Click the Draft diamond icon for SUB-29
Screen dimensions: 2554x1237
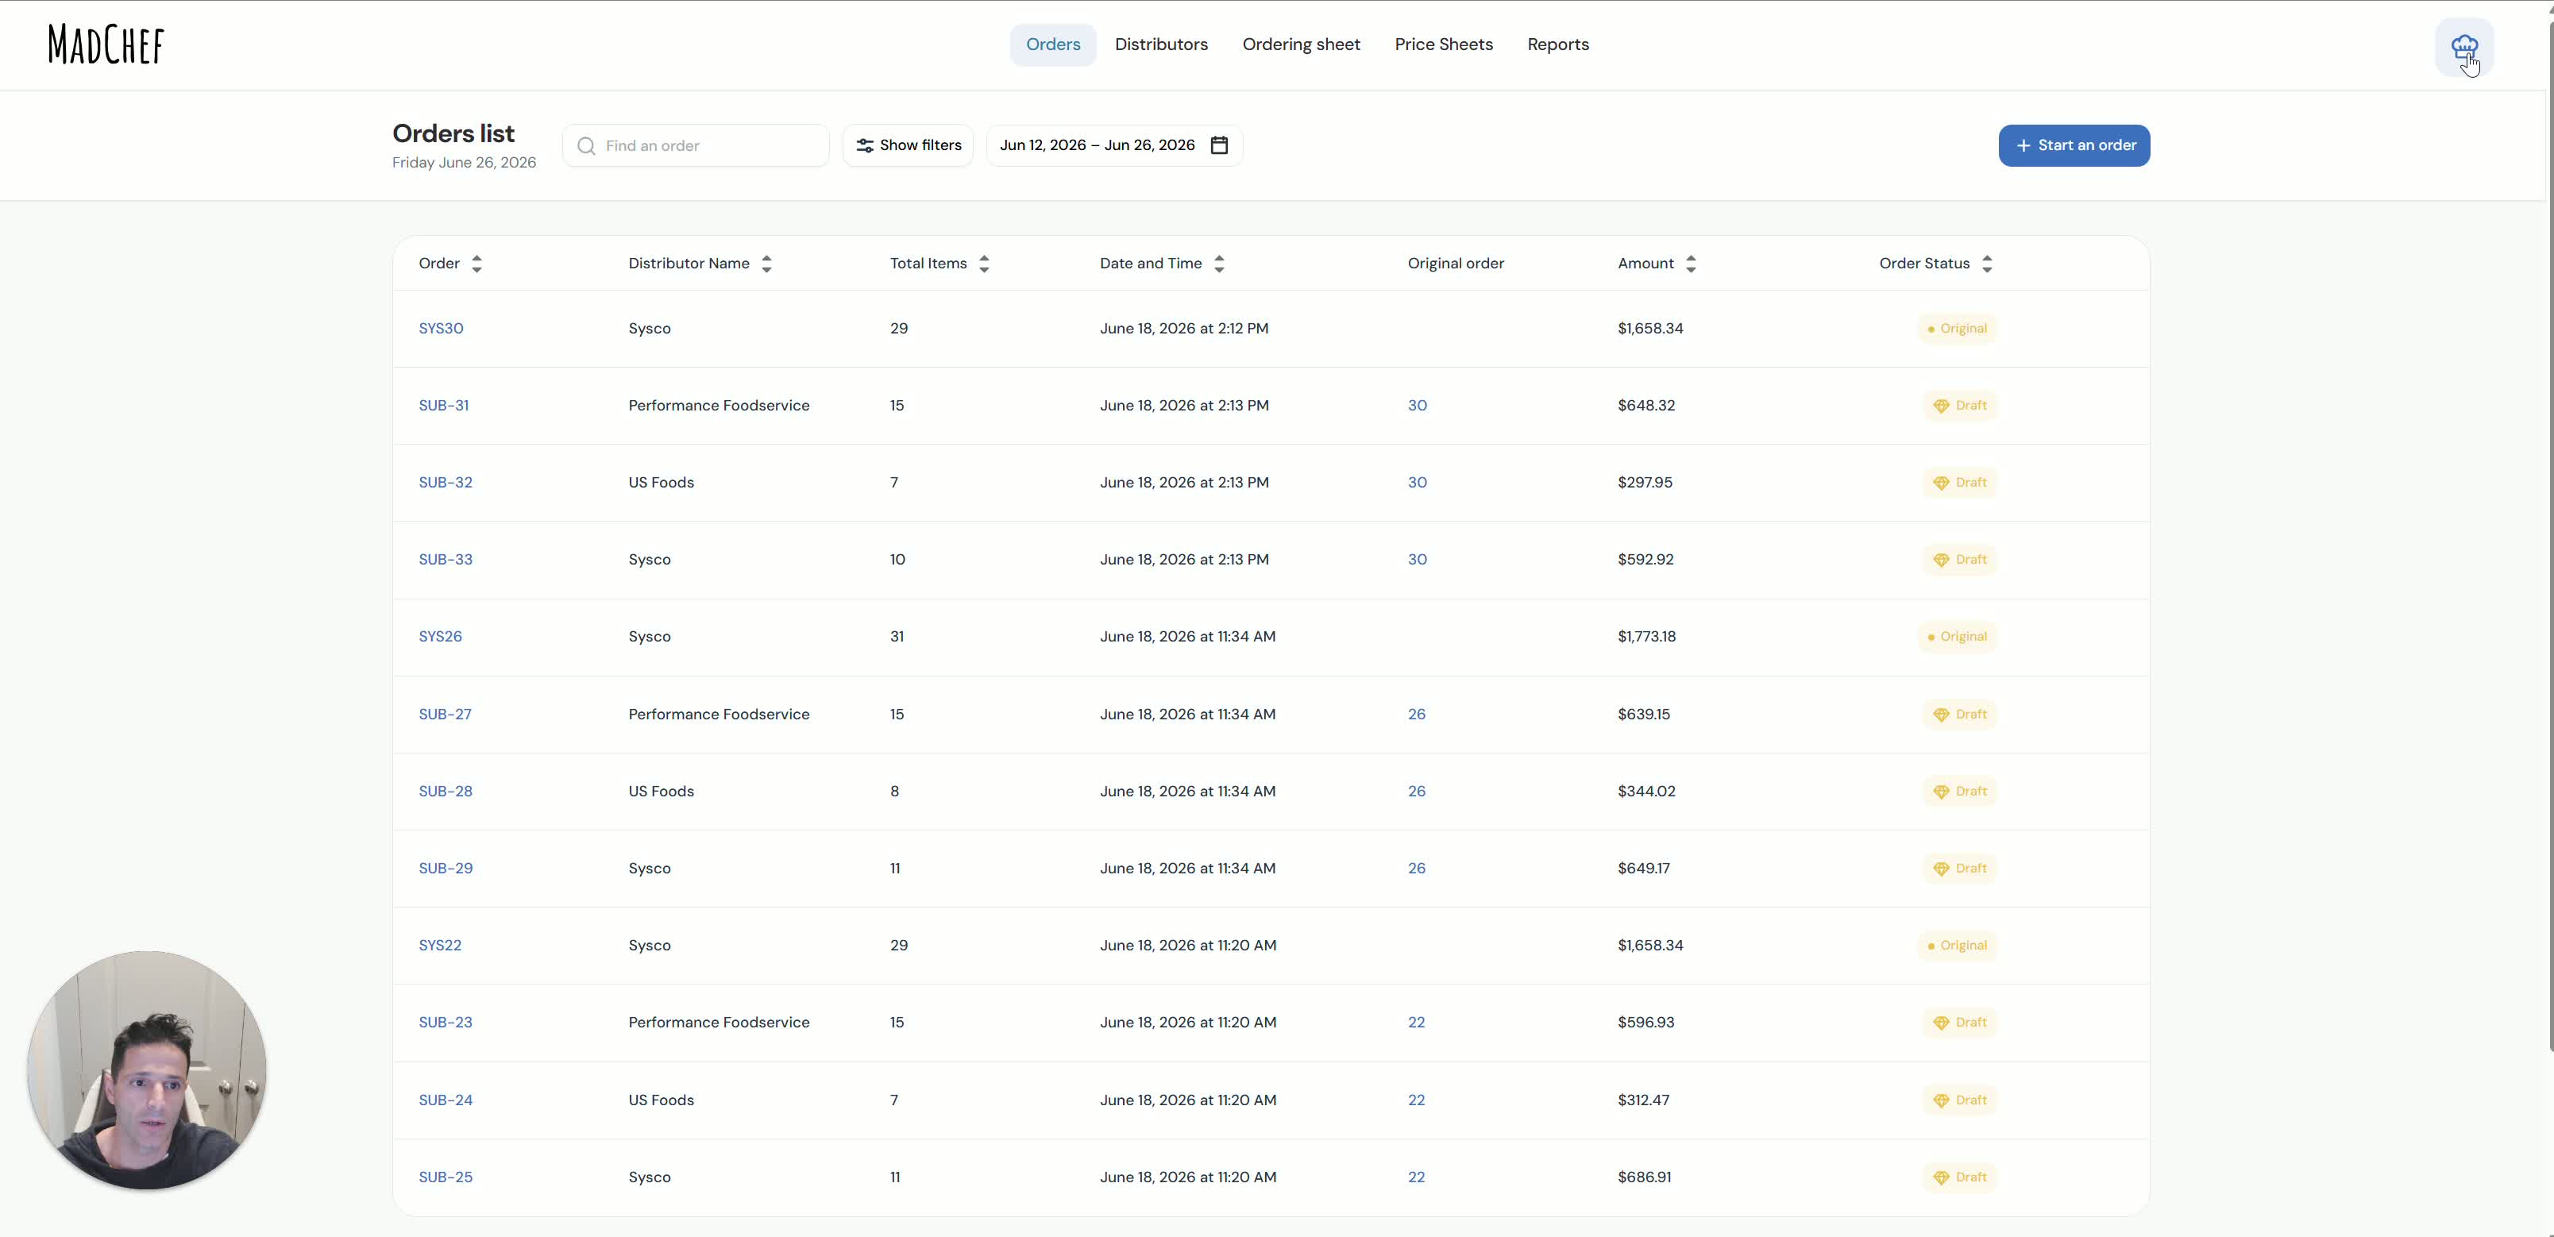coord(1941,869)
